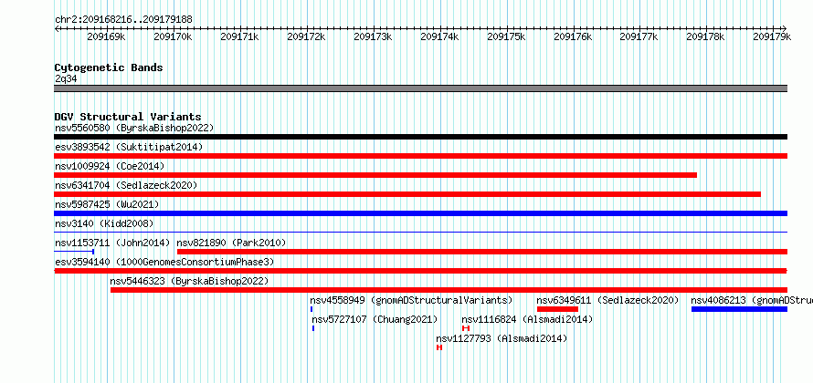Click the 209169k ruler tick label
Screen dimensions: 813x383
106,36
